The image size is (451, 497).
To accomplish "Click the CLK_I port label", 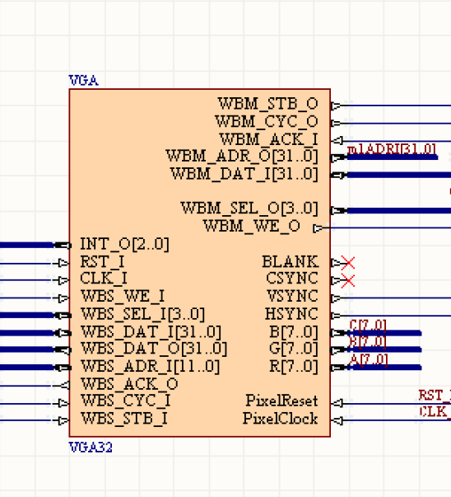I will coord(104,279).
